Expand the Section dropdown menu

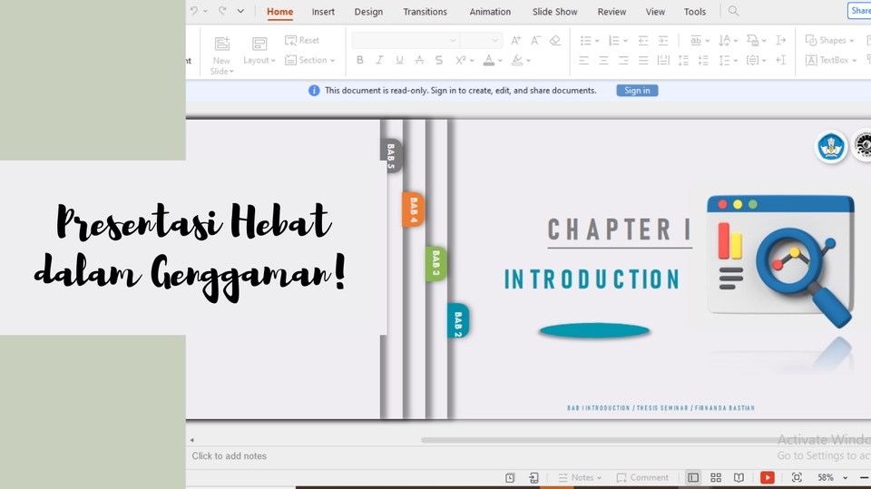[311, 60]
